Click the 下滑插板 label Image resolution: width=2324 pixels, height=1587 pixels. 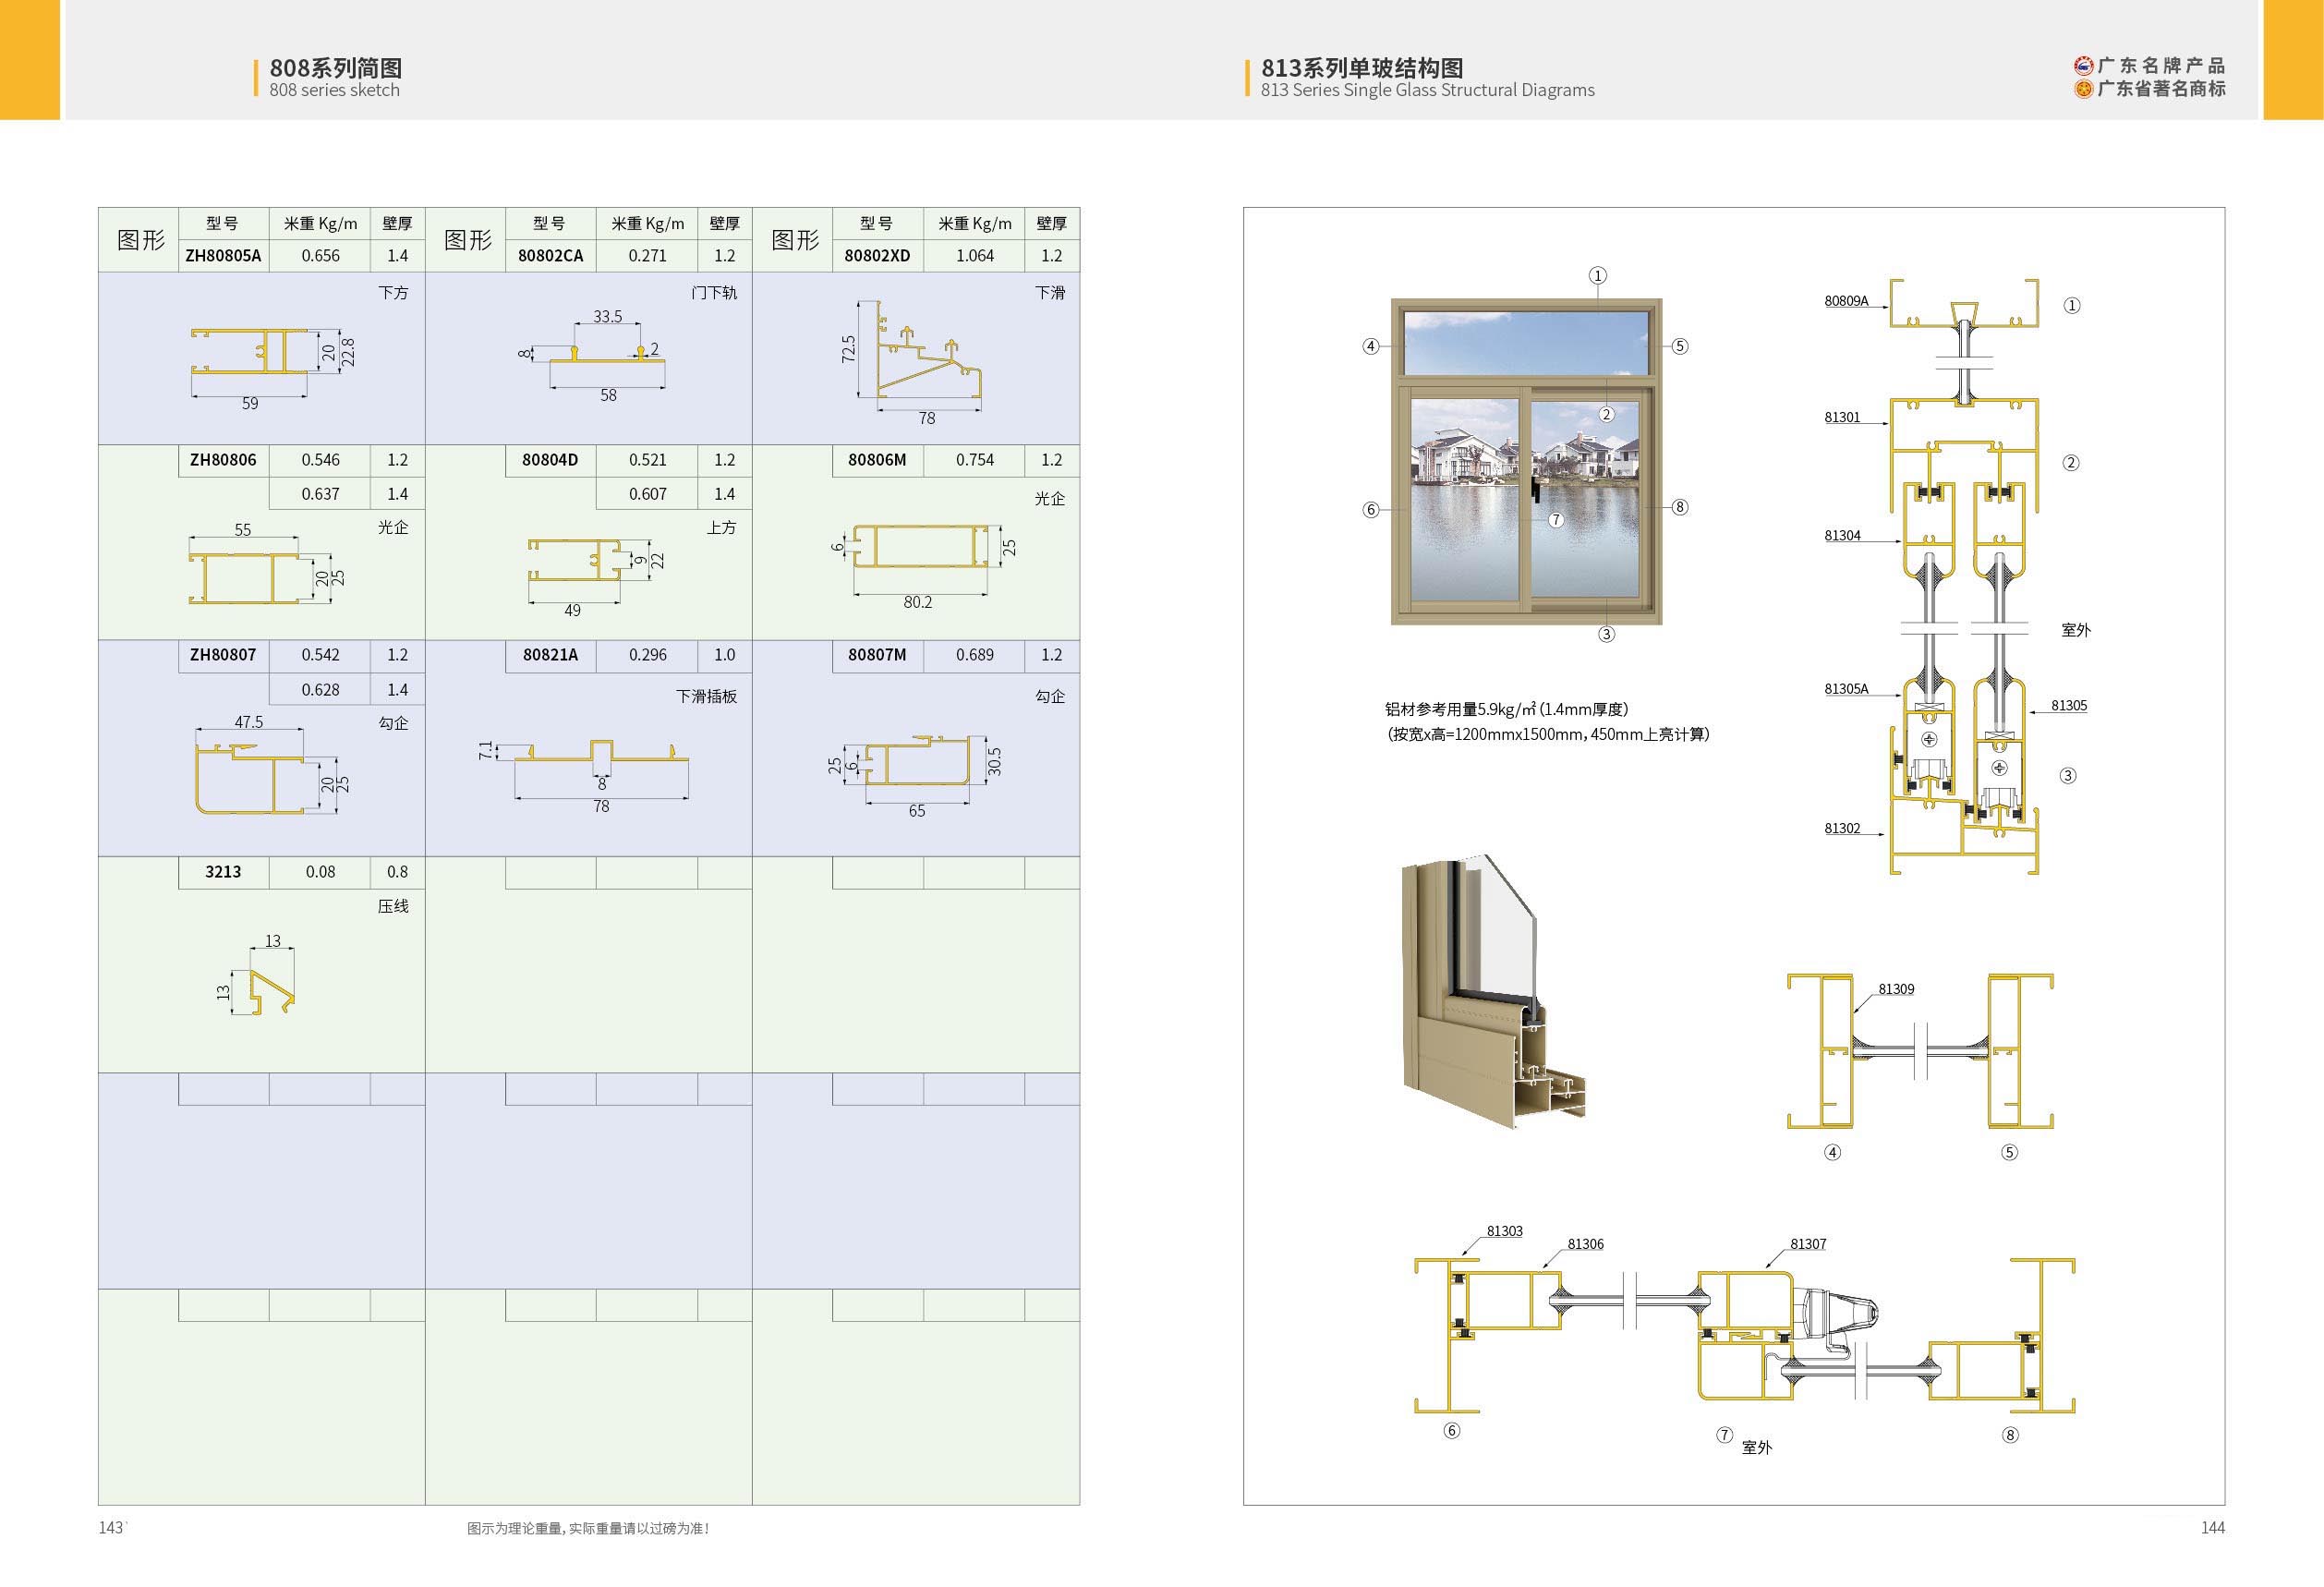706,697
